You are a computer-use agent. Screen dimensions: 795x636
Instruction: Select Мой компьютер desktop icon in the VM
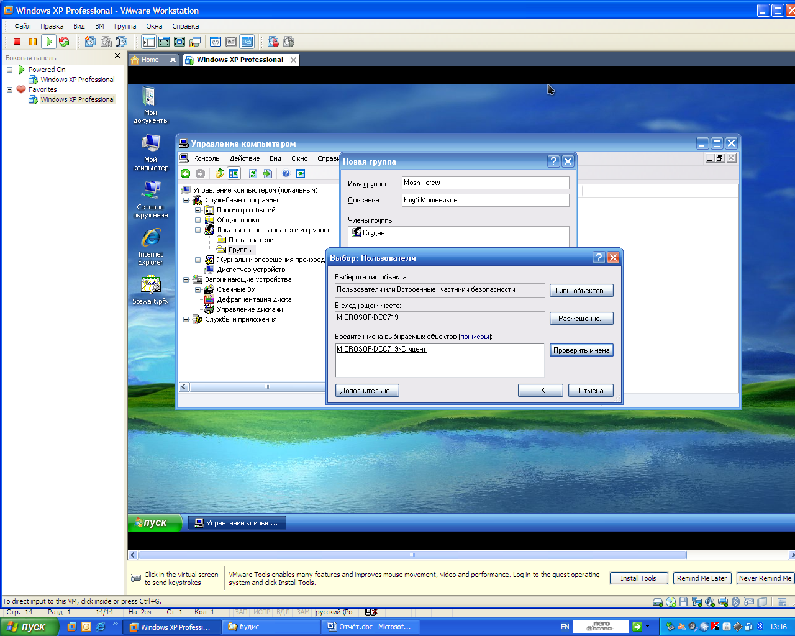pos(150,152)
